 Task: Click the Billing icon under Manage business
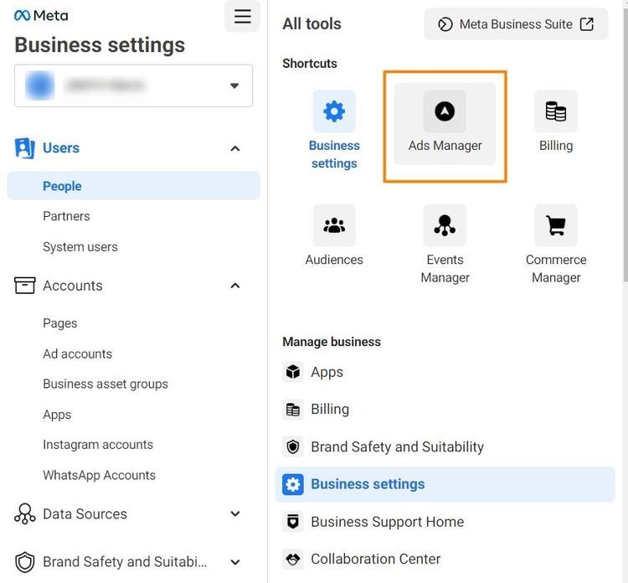293,410
